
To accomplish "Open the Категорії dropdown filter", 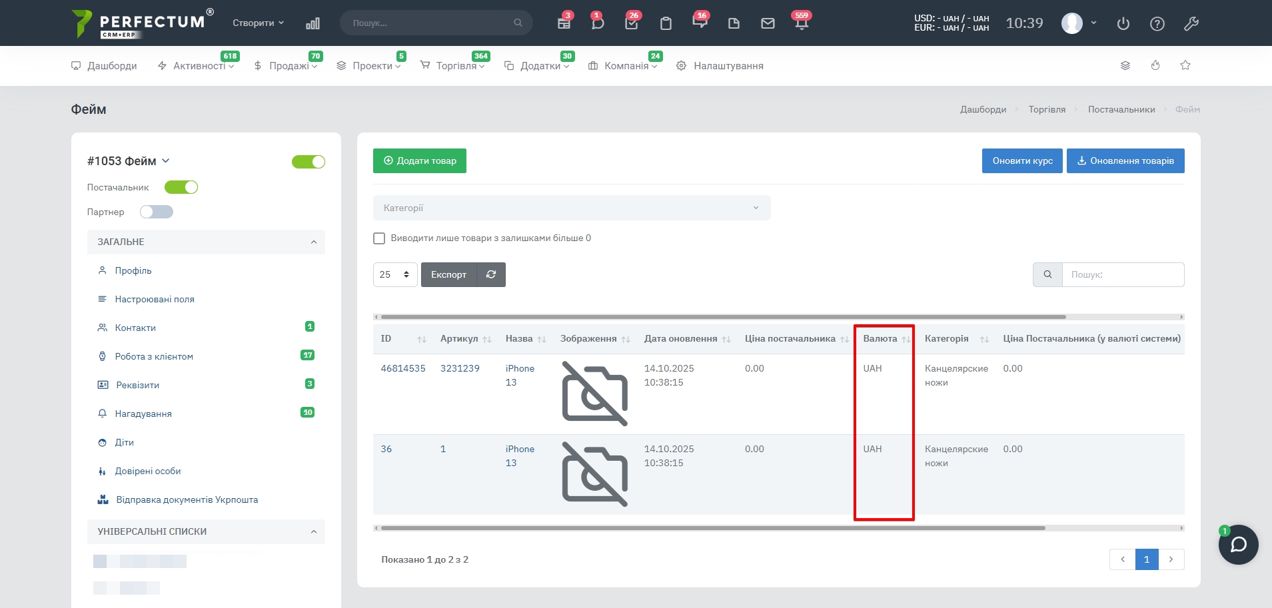I will point(571,208).
